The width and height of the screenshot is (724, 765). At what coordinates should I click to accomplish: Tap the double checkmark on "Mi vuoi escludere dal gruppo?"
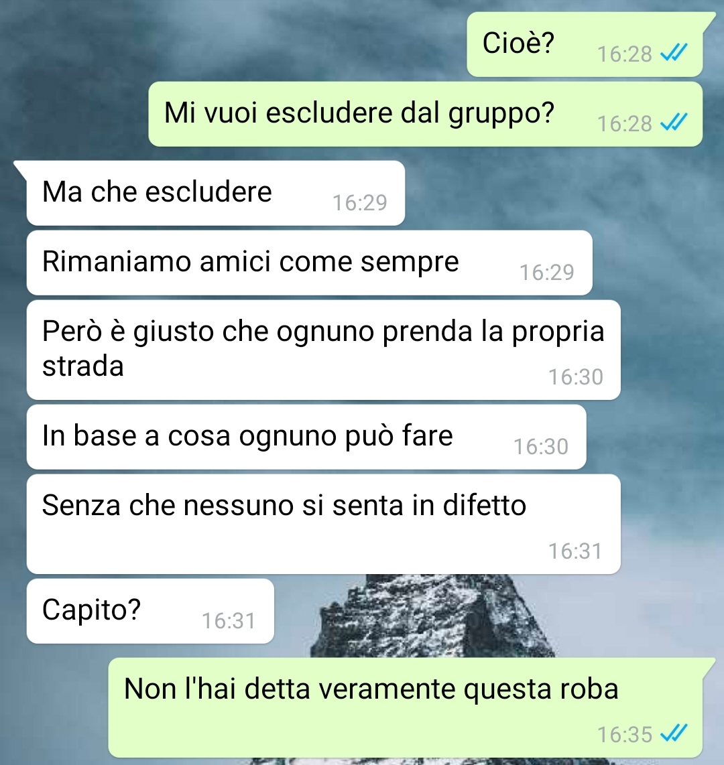(x=674, y=123)
